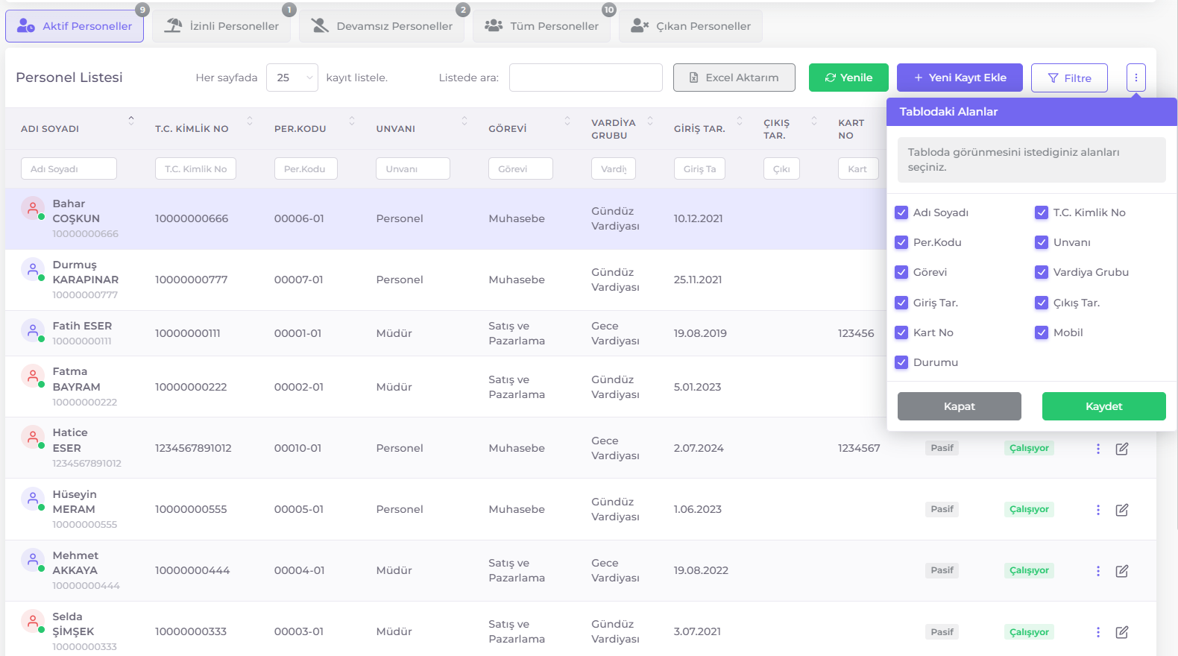The height and width of the screenshot is (656, 1178).
Task: Click Hüseyin MERAM avatar icon
Action: [33, 499]
